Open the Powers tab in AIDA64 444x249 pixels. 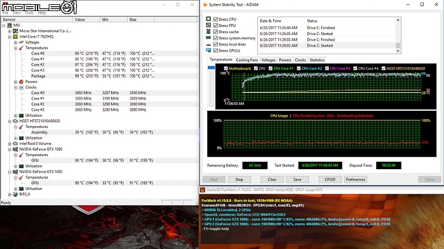point(285,60)
